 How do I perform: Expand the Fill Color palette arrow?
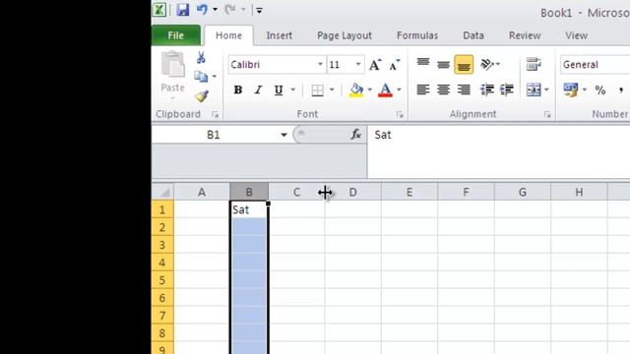[x=370, y=89]
